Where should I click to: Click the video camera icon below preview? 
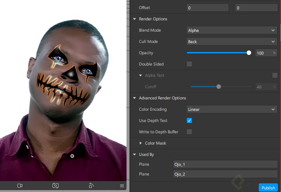coord(20,186)
